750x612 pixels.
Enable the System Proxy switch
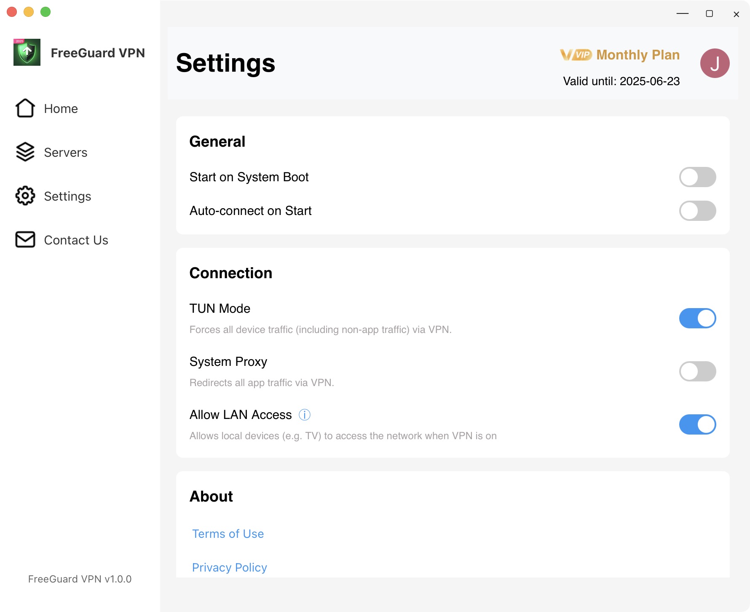point(698,371)
